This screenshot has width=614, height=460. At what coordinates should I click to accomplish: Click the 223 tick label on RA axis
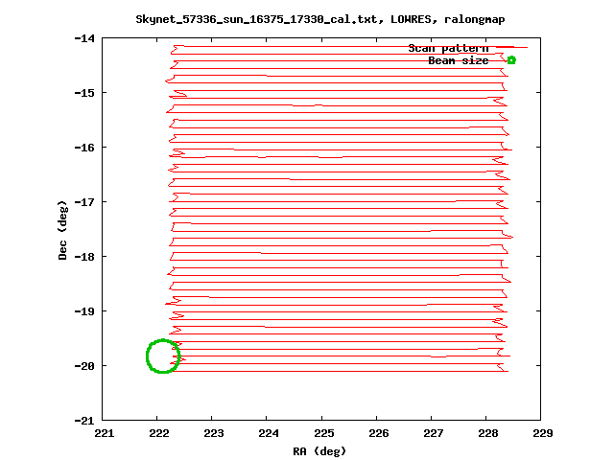pyautogui.click(x=214, y=433)
